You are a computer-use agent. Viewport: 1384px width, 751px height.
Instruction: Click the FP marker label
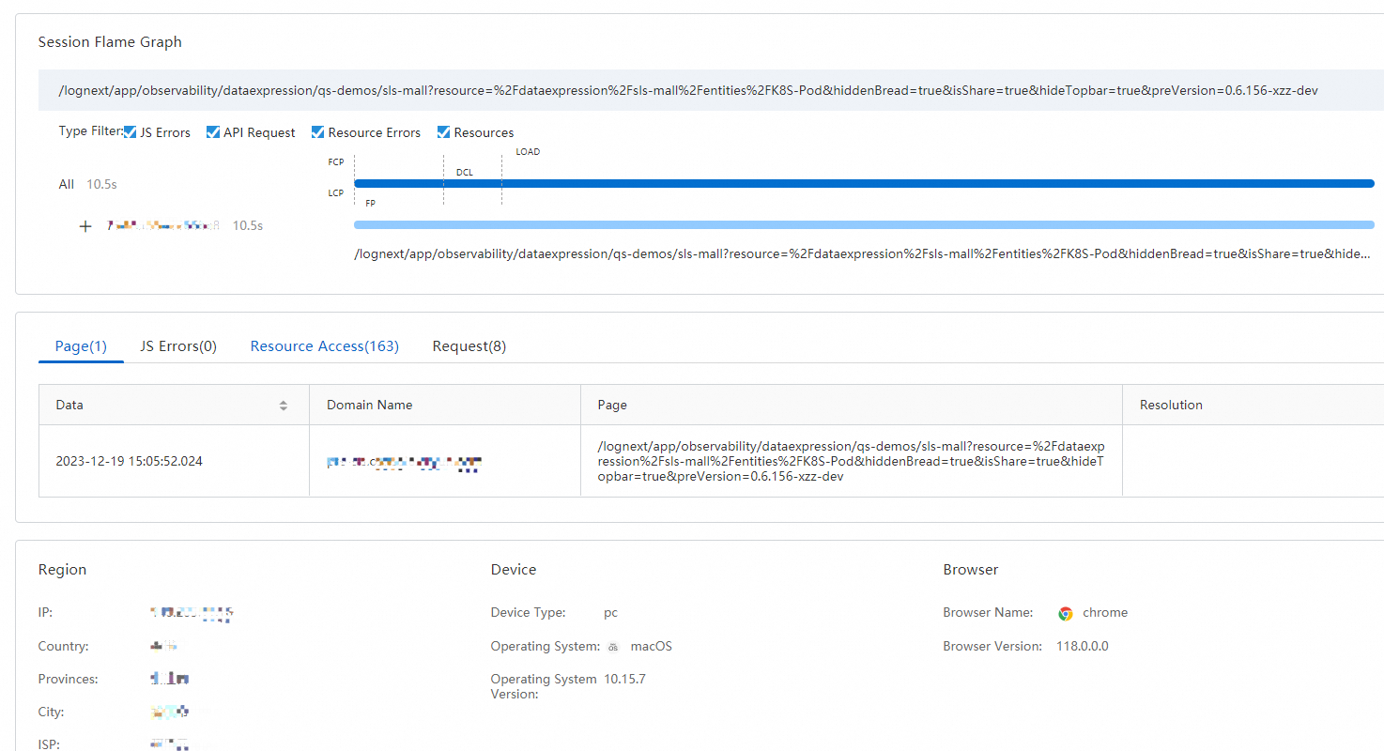371,203
